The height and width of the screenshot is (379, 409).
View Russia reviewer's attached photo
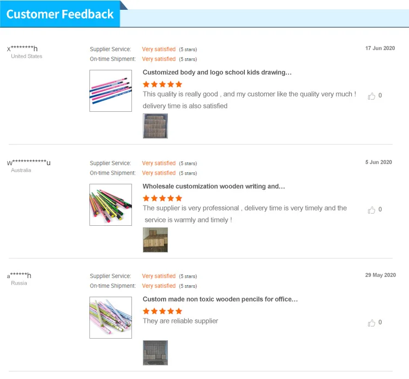click(155, 353)
